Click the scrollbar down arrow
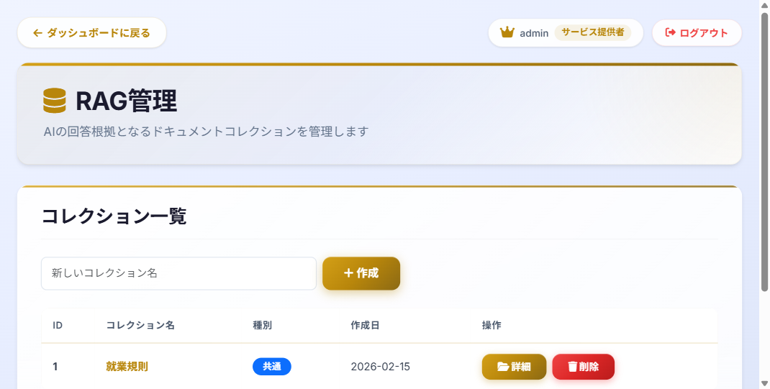 point(764,383)
